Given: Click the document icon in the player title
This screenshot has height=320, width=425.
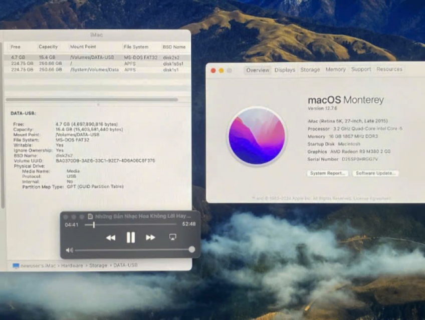Looking at the screenshot, I should click(x=90, y=216).
